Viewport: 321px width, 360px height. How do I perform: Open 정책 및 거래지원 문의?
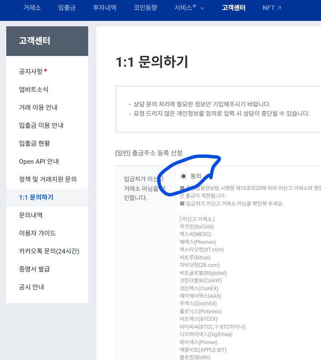tap(48, 179)
